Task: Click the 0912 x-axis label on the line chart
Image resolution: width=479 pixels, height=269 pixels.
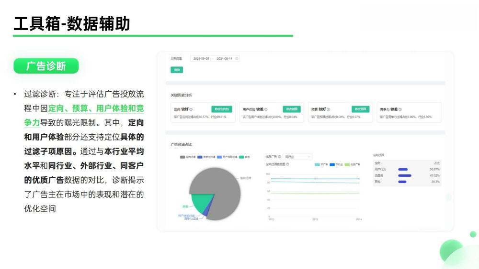Action: point(272,219)
